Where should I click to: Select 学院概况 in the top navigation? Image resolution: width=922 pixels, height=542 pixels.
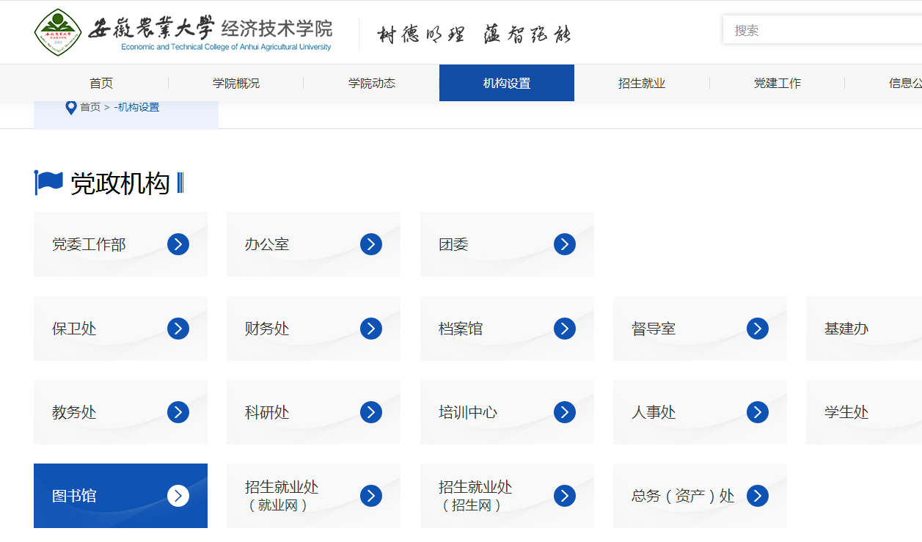(x=236, y=83)
